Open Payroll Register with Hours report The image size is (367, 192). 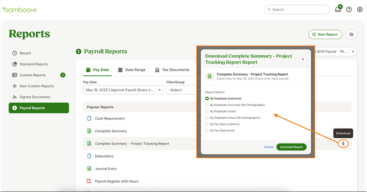(x=117, y=181)
